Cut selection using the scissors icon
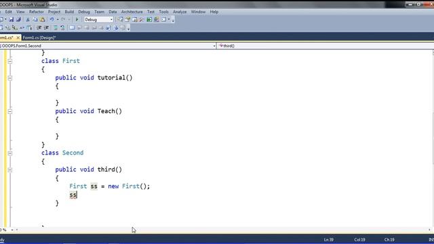Viewport: 434px width, 244px height. tap(28, 20)
